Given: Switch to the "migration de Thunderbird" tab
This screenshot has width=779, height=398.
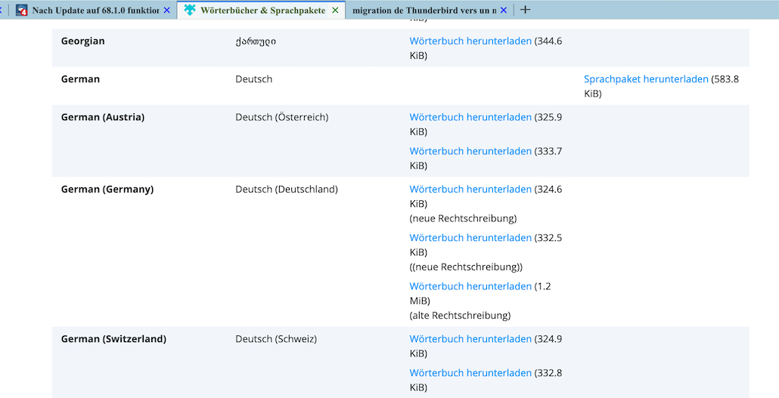Looking at the screenshot, I should [424, 11].
